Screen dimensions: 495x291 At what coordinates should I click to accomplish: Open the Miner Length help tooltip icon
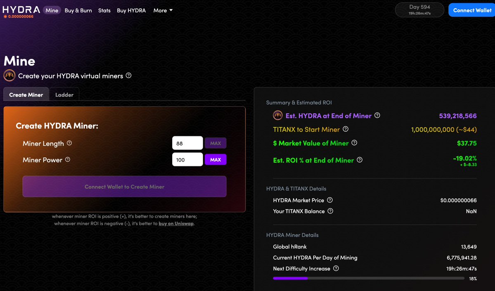(69, 143)
